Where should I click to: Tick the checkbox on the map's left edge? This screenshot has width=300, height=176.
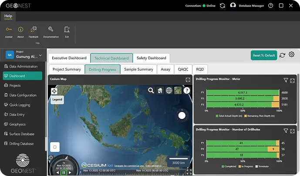pos(54,147)
